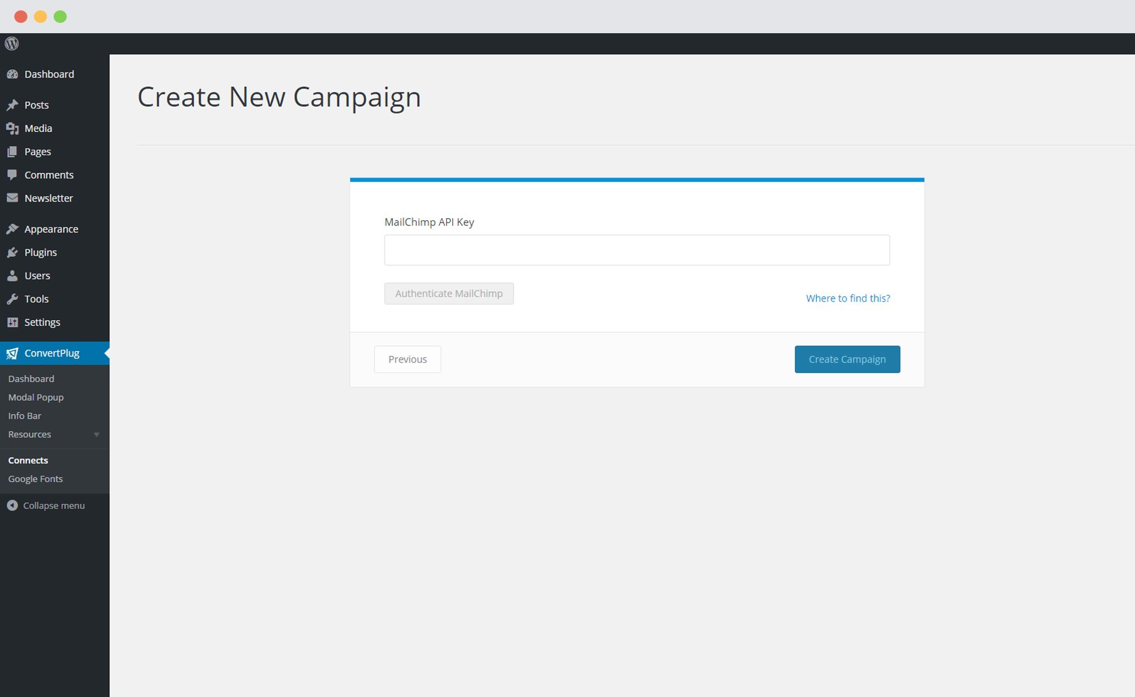Click the Plugins sidebar icon
The width and height of the screenshot is (1135, 697).
11,252
